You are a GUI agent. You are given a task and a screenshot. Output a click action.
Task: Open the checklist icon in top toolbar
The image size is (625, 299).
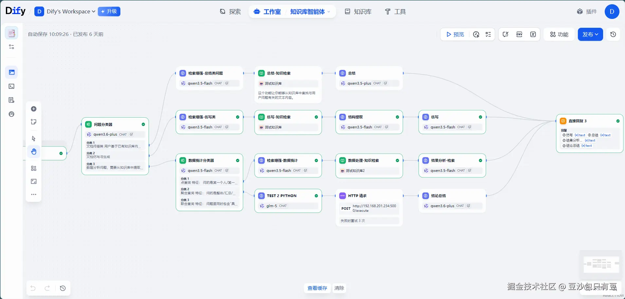[488, 34]
